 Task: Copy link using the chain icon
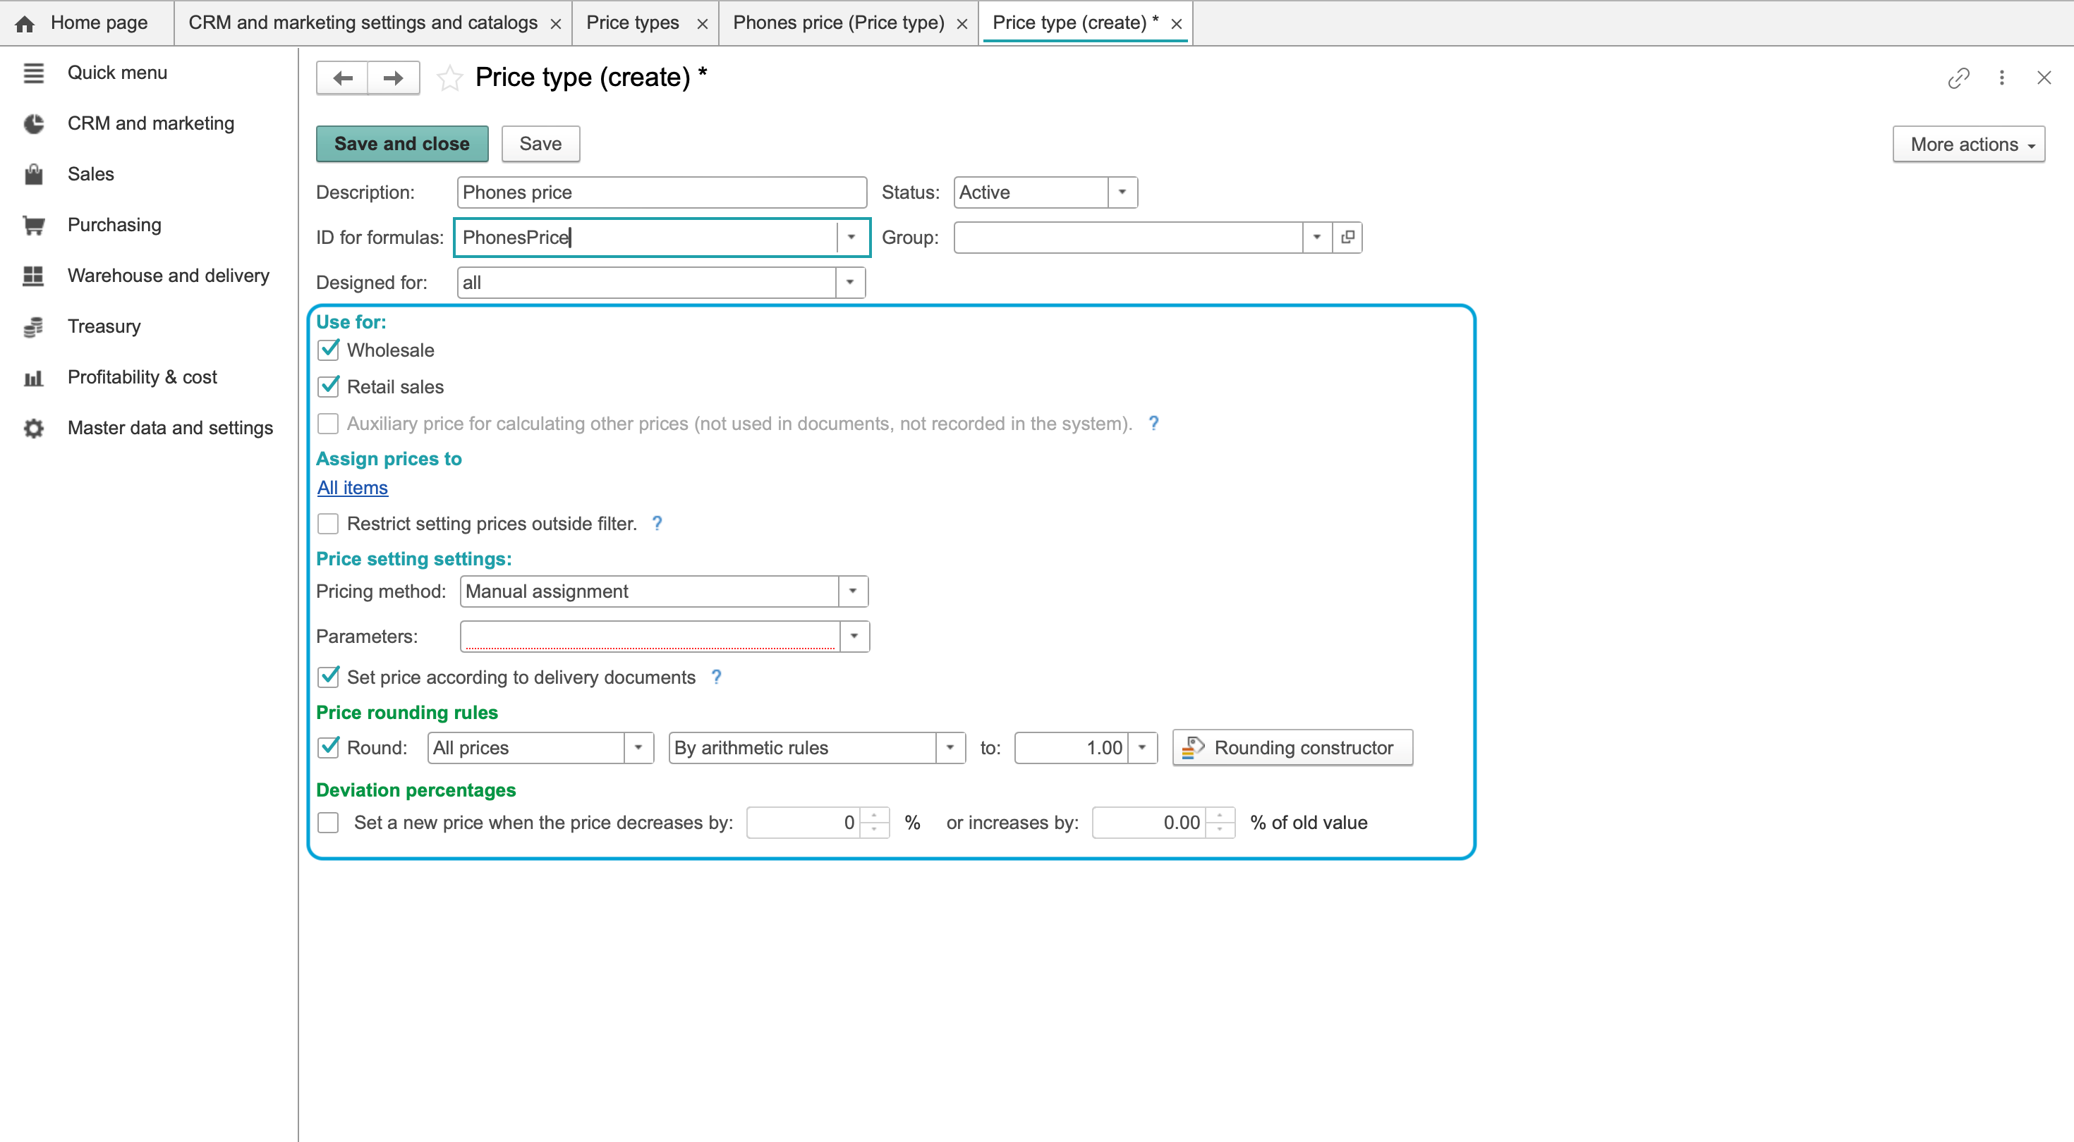coord(1958,78)
